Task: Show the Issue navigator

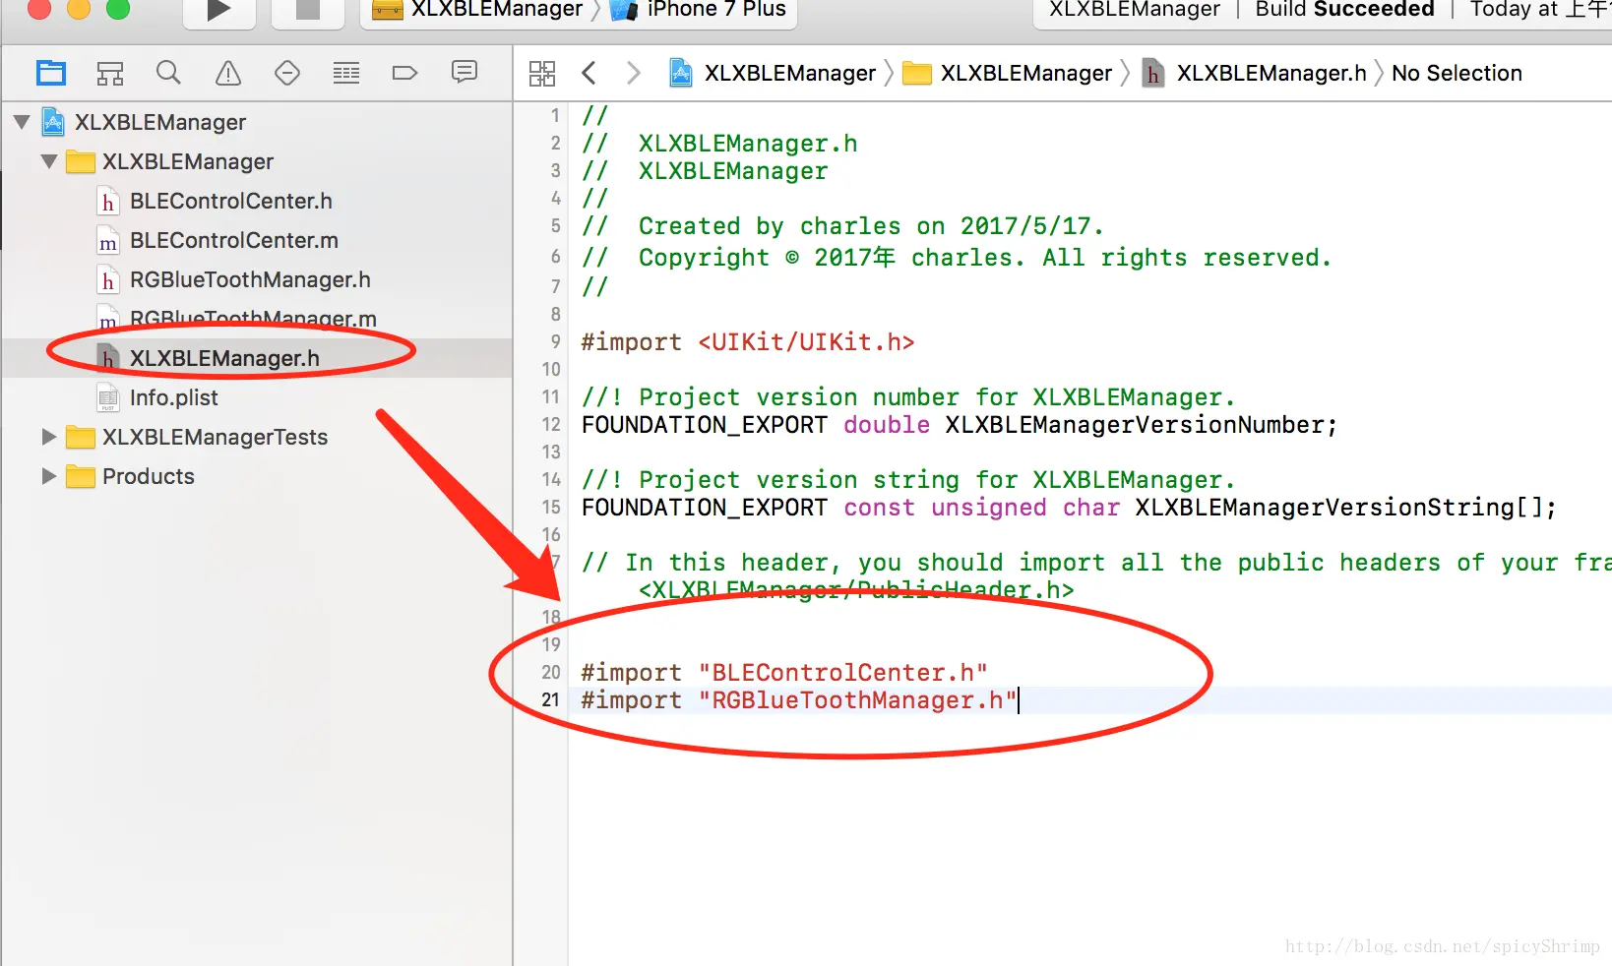Action: pyautogui.click(x=228, y=73)
